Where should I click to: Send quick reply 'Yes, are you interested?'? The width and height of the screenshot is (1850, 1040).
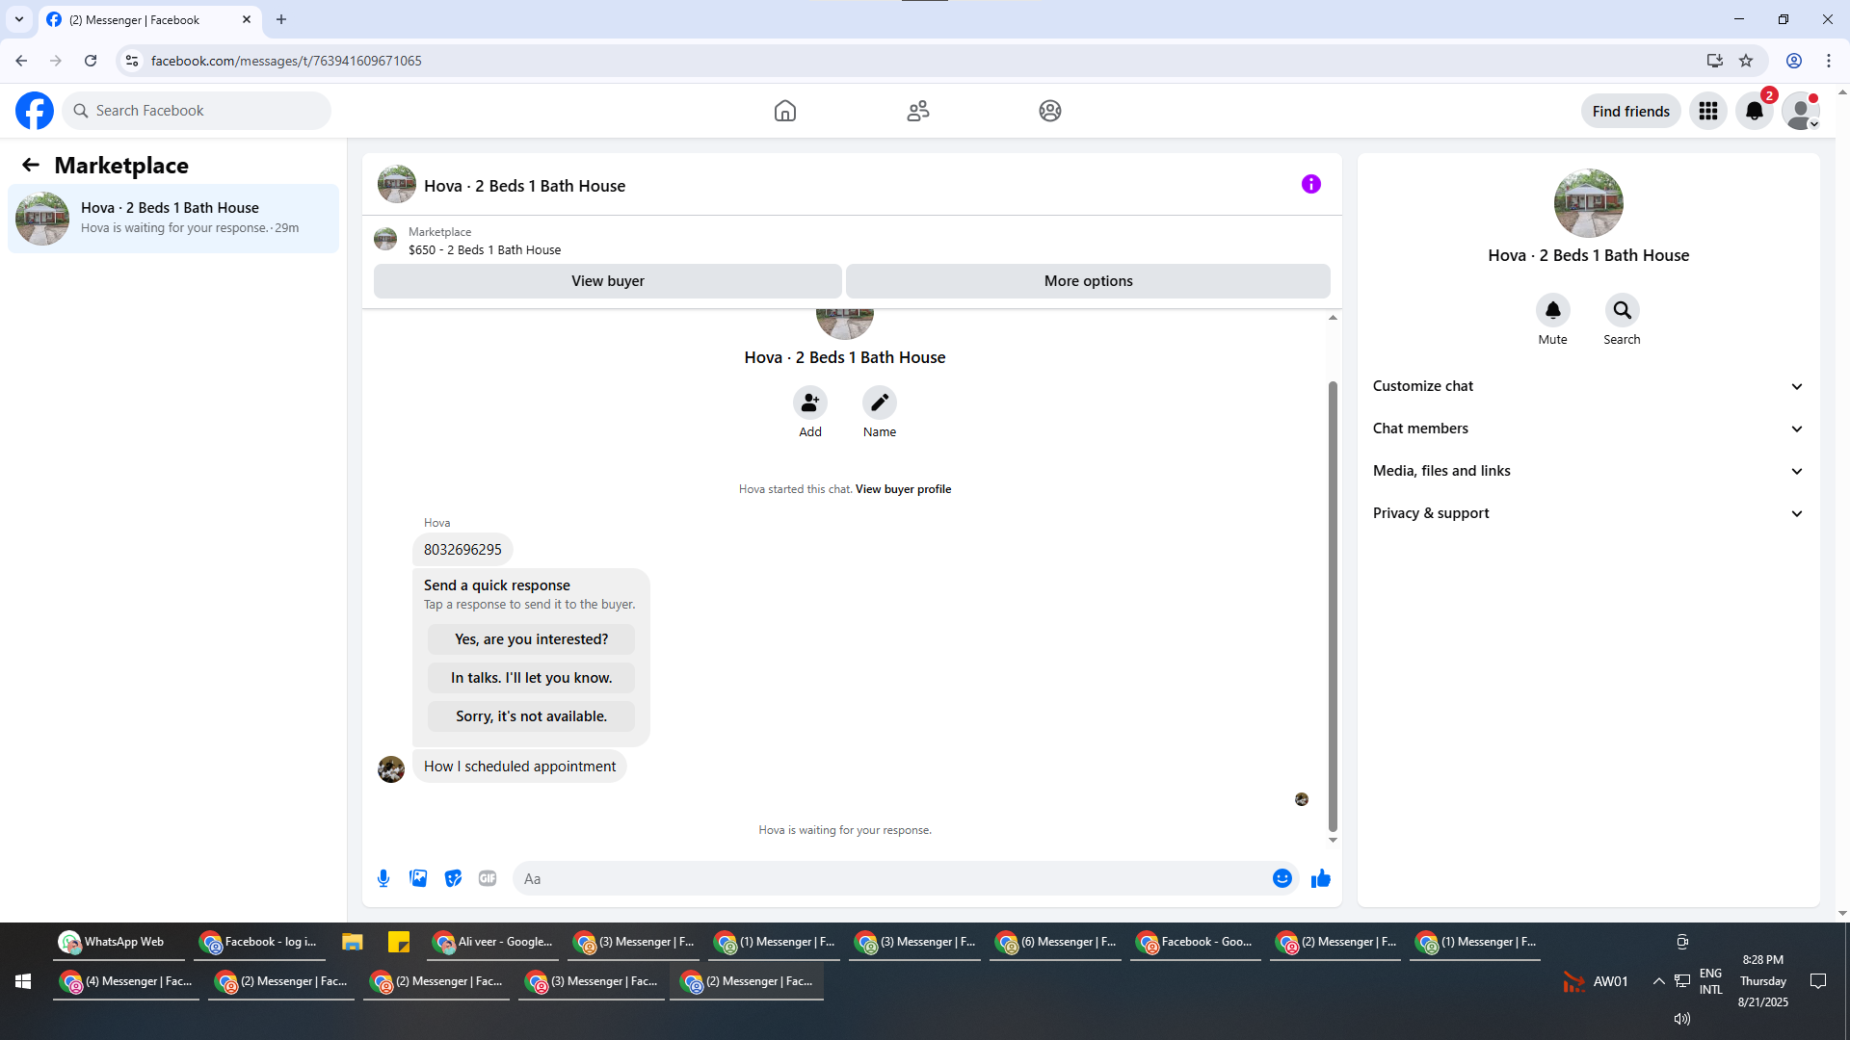click(531, 639)
